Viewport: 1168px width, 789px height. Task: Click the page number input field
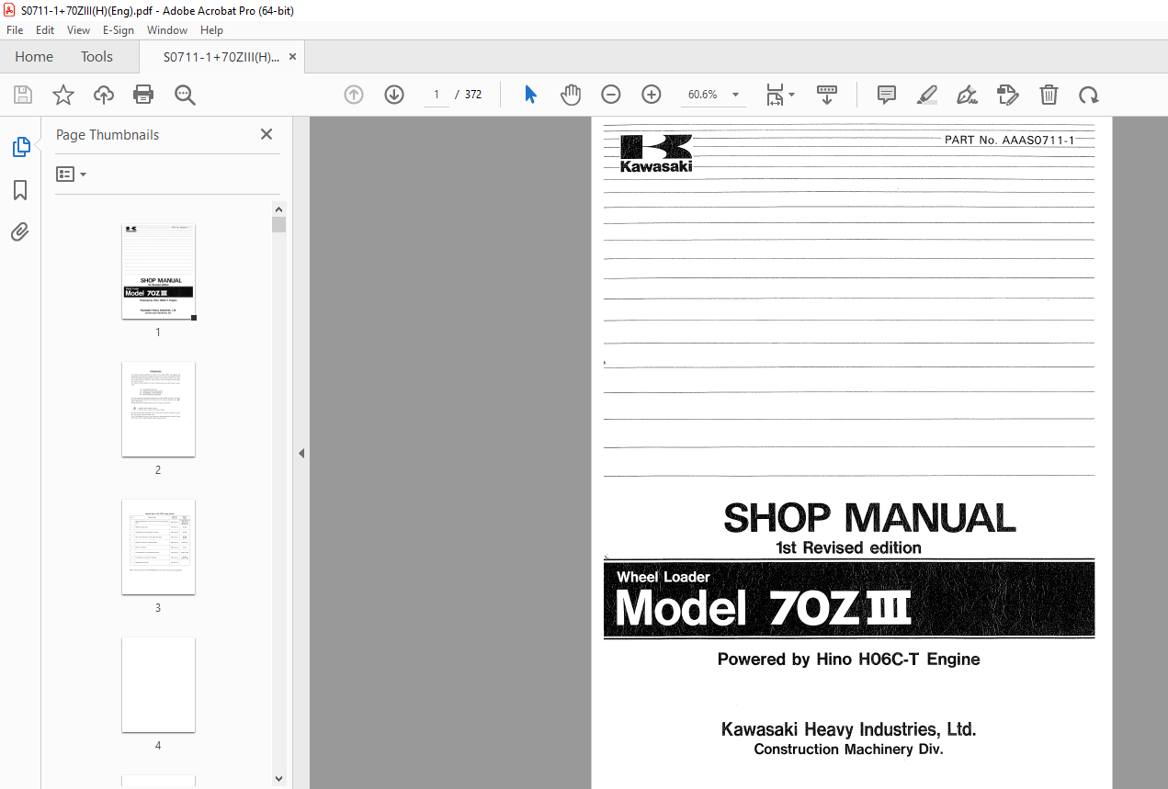point(437,95)
